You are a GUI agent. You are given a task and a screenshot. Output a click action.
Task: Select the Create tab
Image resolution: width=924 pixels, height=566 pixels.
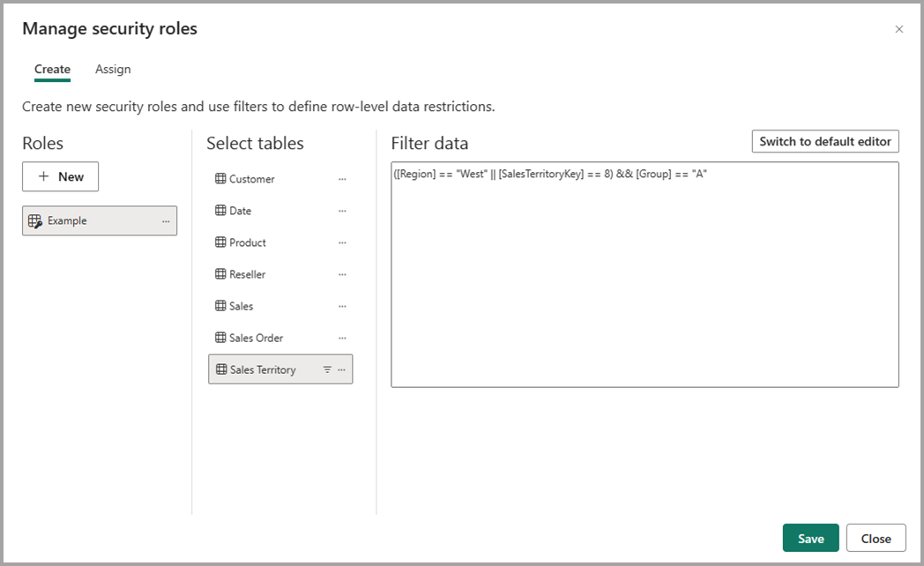click(x=52, y=70)
